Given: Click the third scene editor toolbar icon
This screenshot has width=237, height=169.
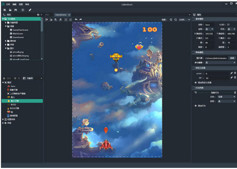Looking at the screenshot, I should pyautogui.click(x=56, y=20).
